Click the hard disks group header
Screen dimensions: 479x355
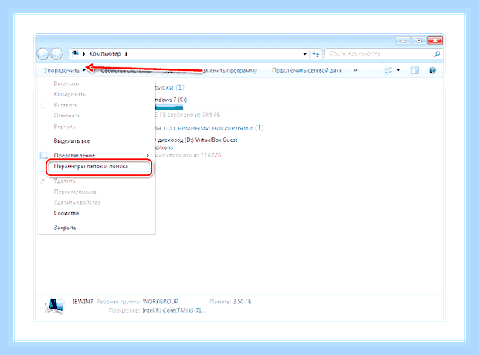click(x=169, y=87)
